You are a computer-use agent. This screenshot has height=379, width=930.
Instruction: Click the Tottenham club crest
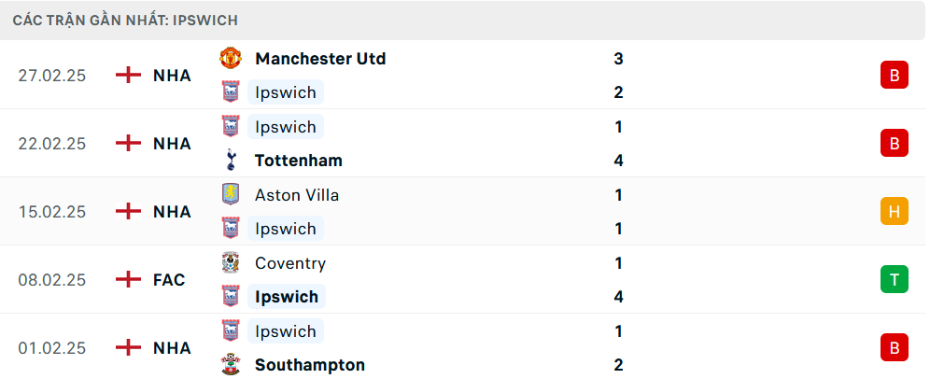(x=230, y=161)
